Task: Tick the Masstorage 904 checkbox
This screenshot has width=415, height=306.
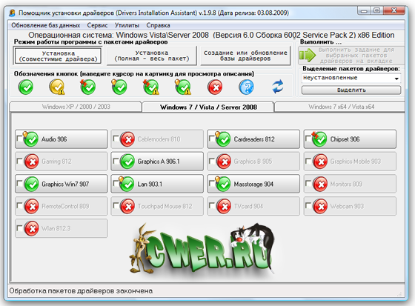Action: click(x=211, y=183)
